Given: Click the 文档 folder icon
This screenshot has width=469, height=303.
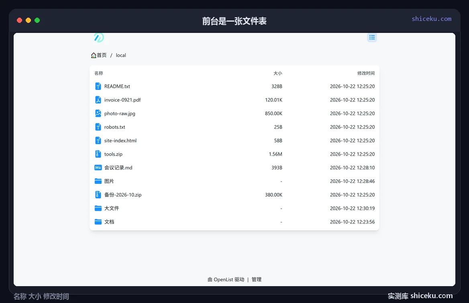Looking at the screenshot, I should 98,222.
